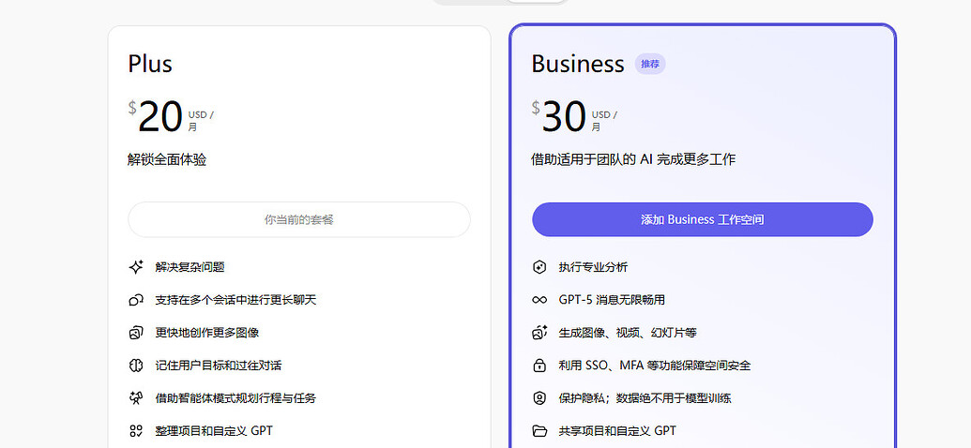Click the 借助智能体模式规划行程与任务 feature text

(x=235, y=398)
